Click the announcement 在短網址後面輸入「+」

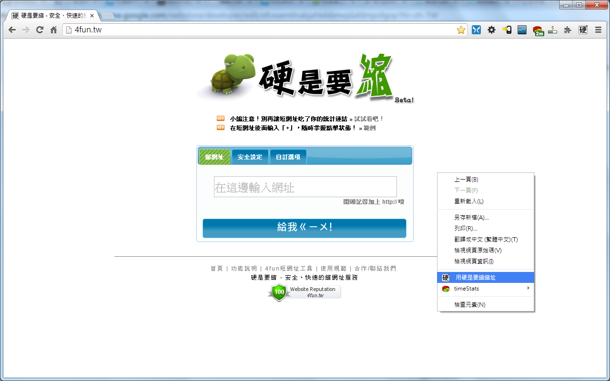293,128
